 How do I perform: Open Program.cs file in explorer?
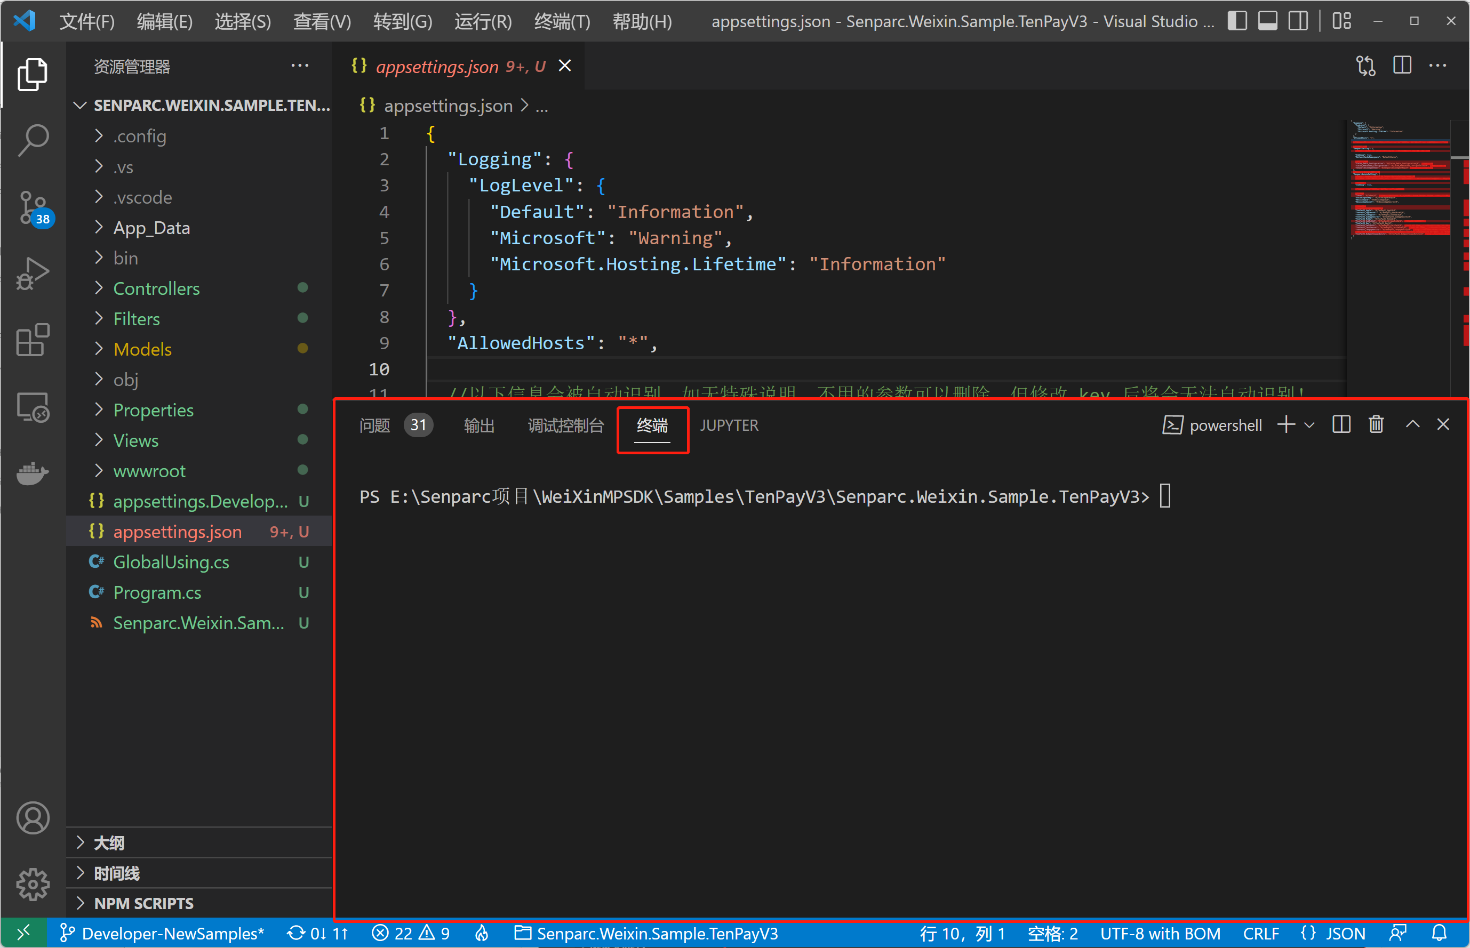pyautogui.click(x=198, y=592)
